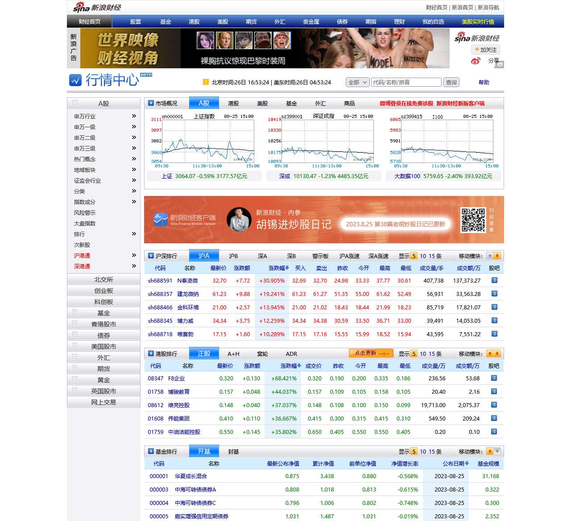Click the 扫码查看 QR code image
This screenshot has height=521, width=571.
coord(474,220)
